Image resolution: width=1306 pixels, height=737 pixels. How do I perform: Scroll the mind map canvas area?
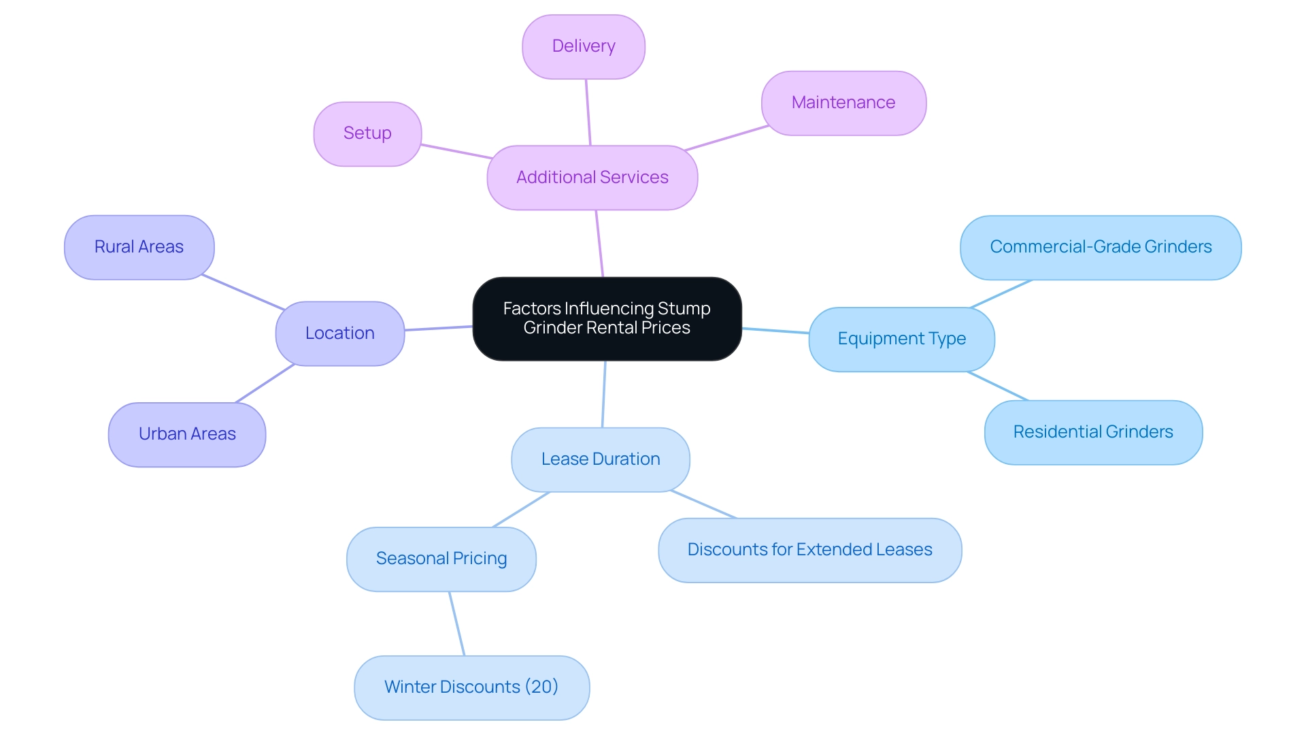click(653, 368)
